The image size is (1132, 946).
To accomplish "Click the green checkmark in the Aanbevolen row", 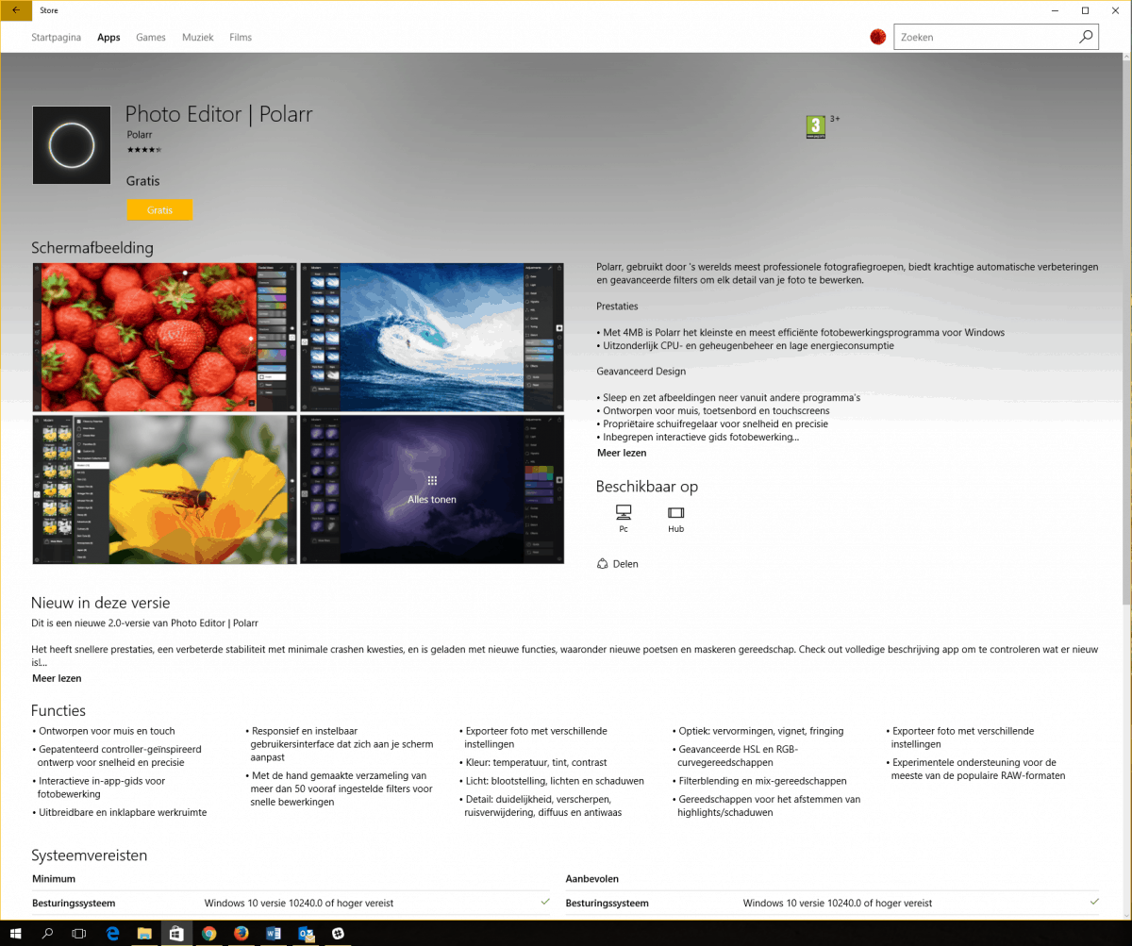I will click(1094, 902).
